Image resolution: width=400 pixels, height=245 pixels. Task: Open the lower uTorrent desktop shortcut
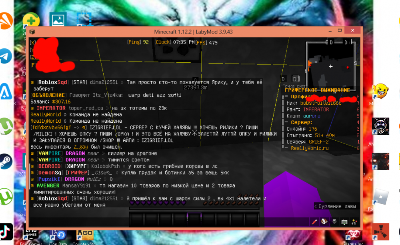pyautogui.click(x=6, y=197)
